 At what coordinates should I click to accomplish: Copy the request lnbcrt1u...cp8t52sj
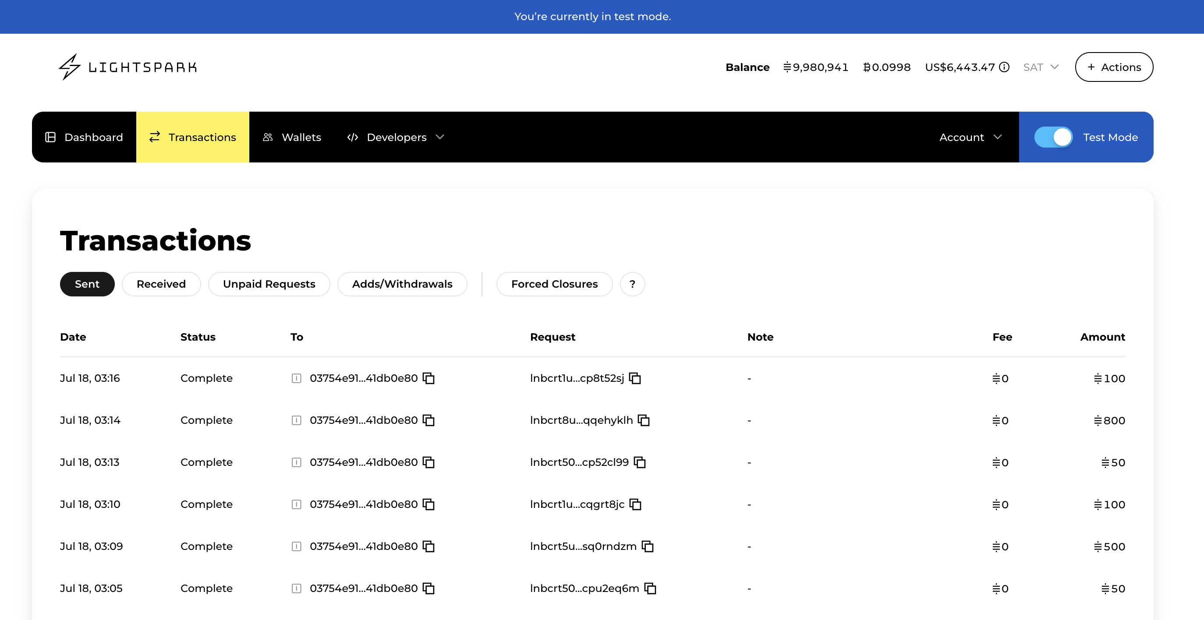(635, 378)
